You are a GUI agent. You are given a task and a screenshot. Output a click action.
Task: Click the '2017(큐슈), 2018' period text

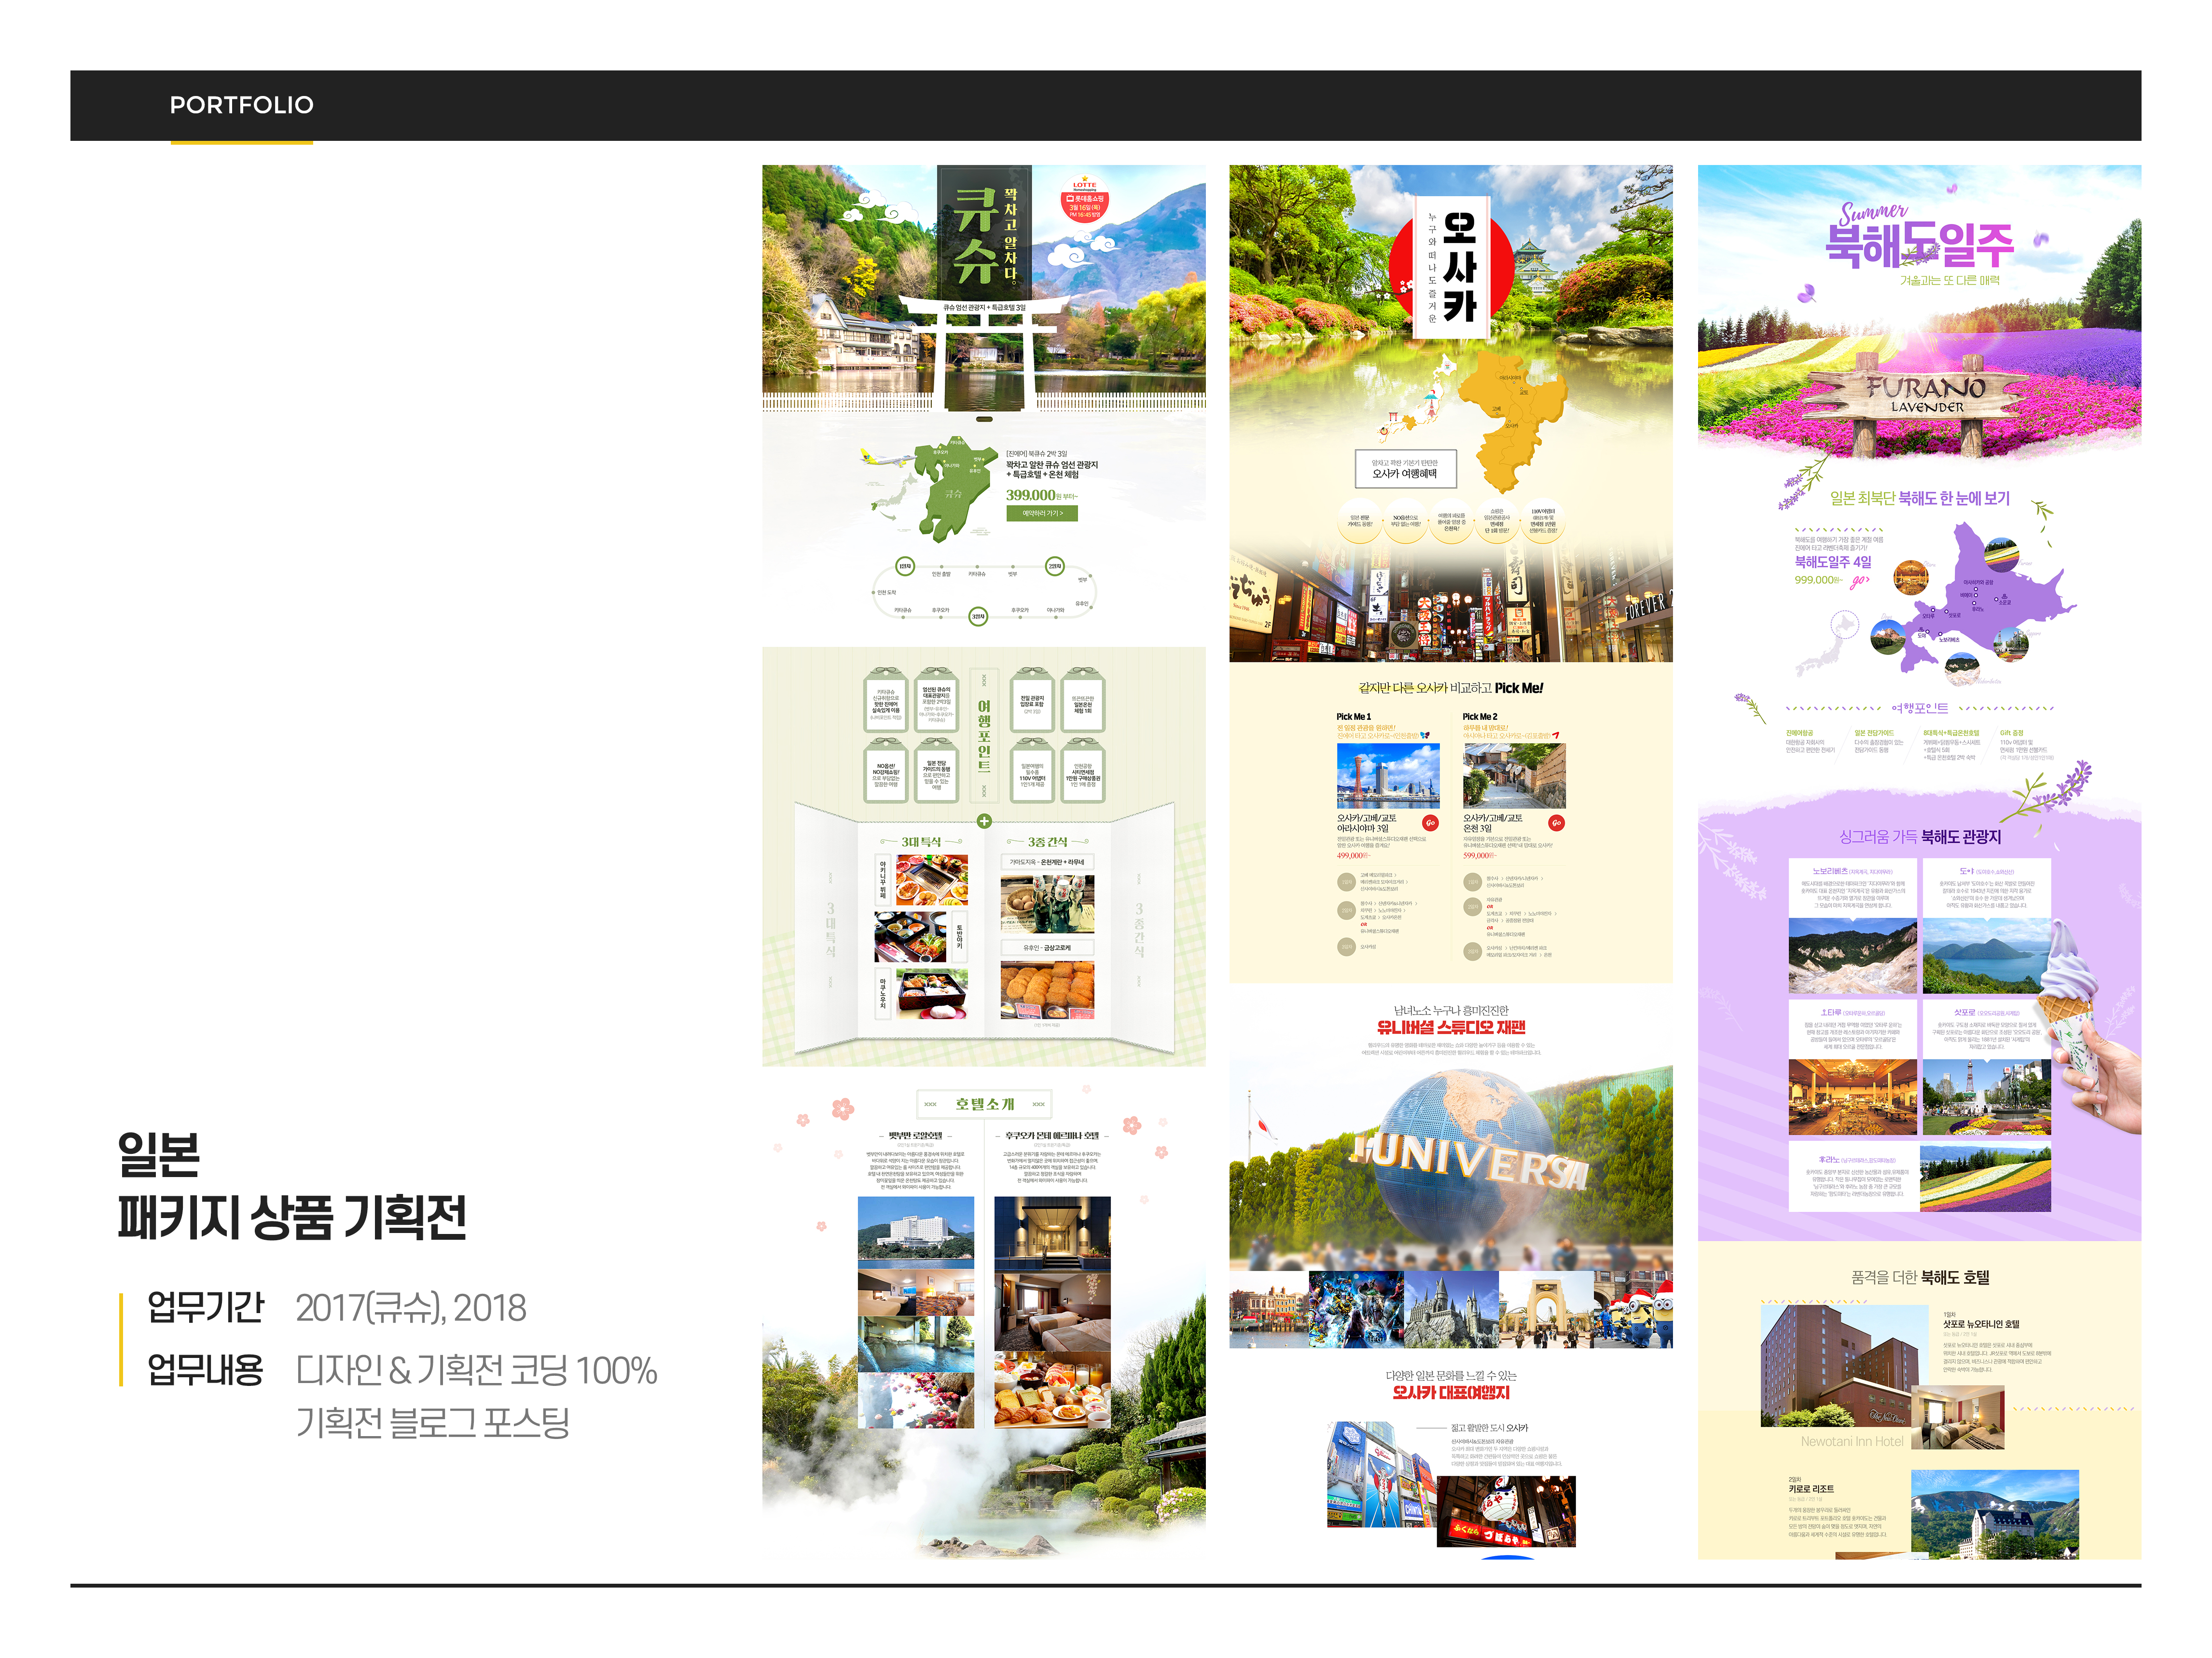[411, 1308]
